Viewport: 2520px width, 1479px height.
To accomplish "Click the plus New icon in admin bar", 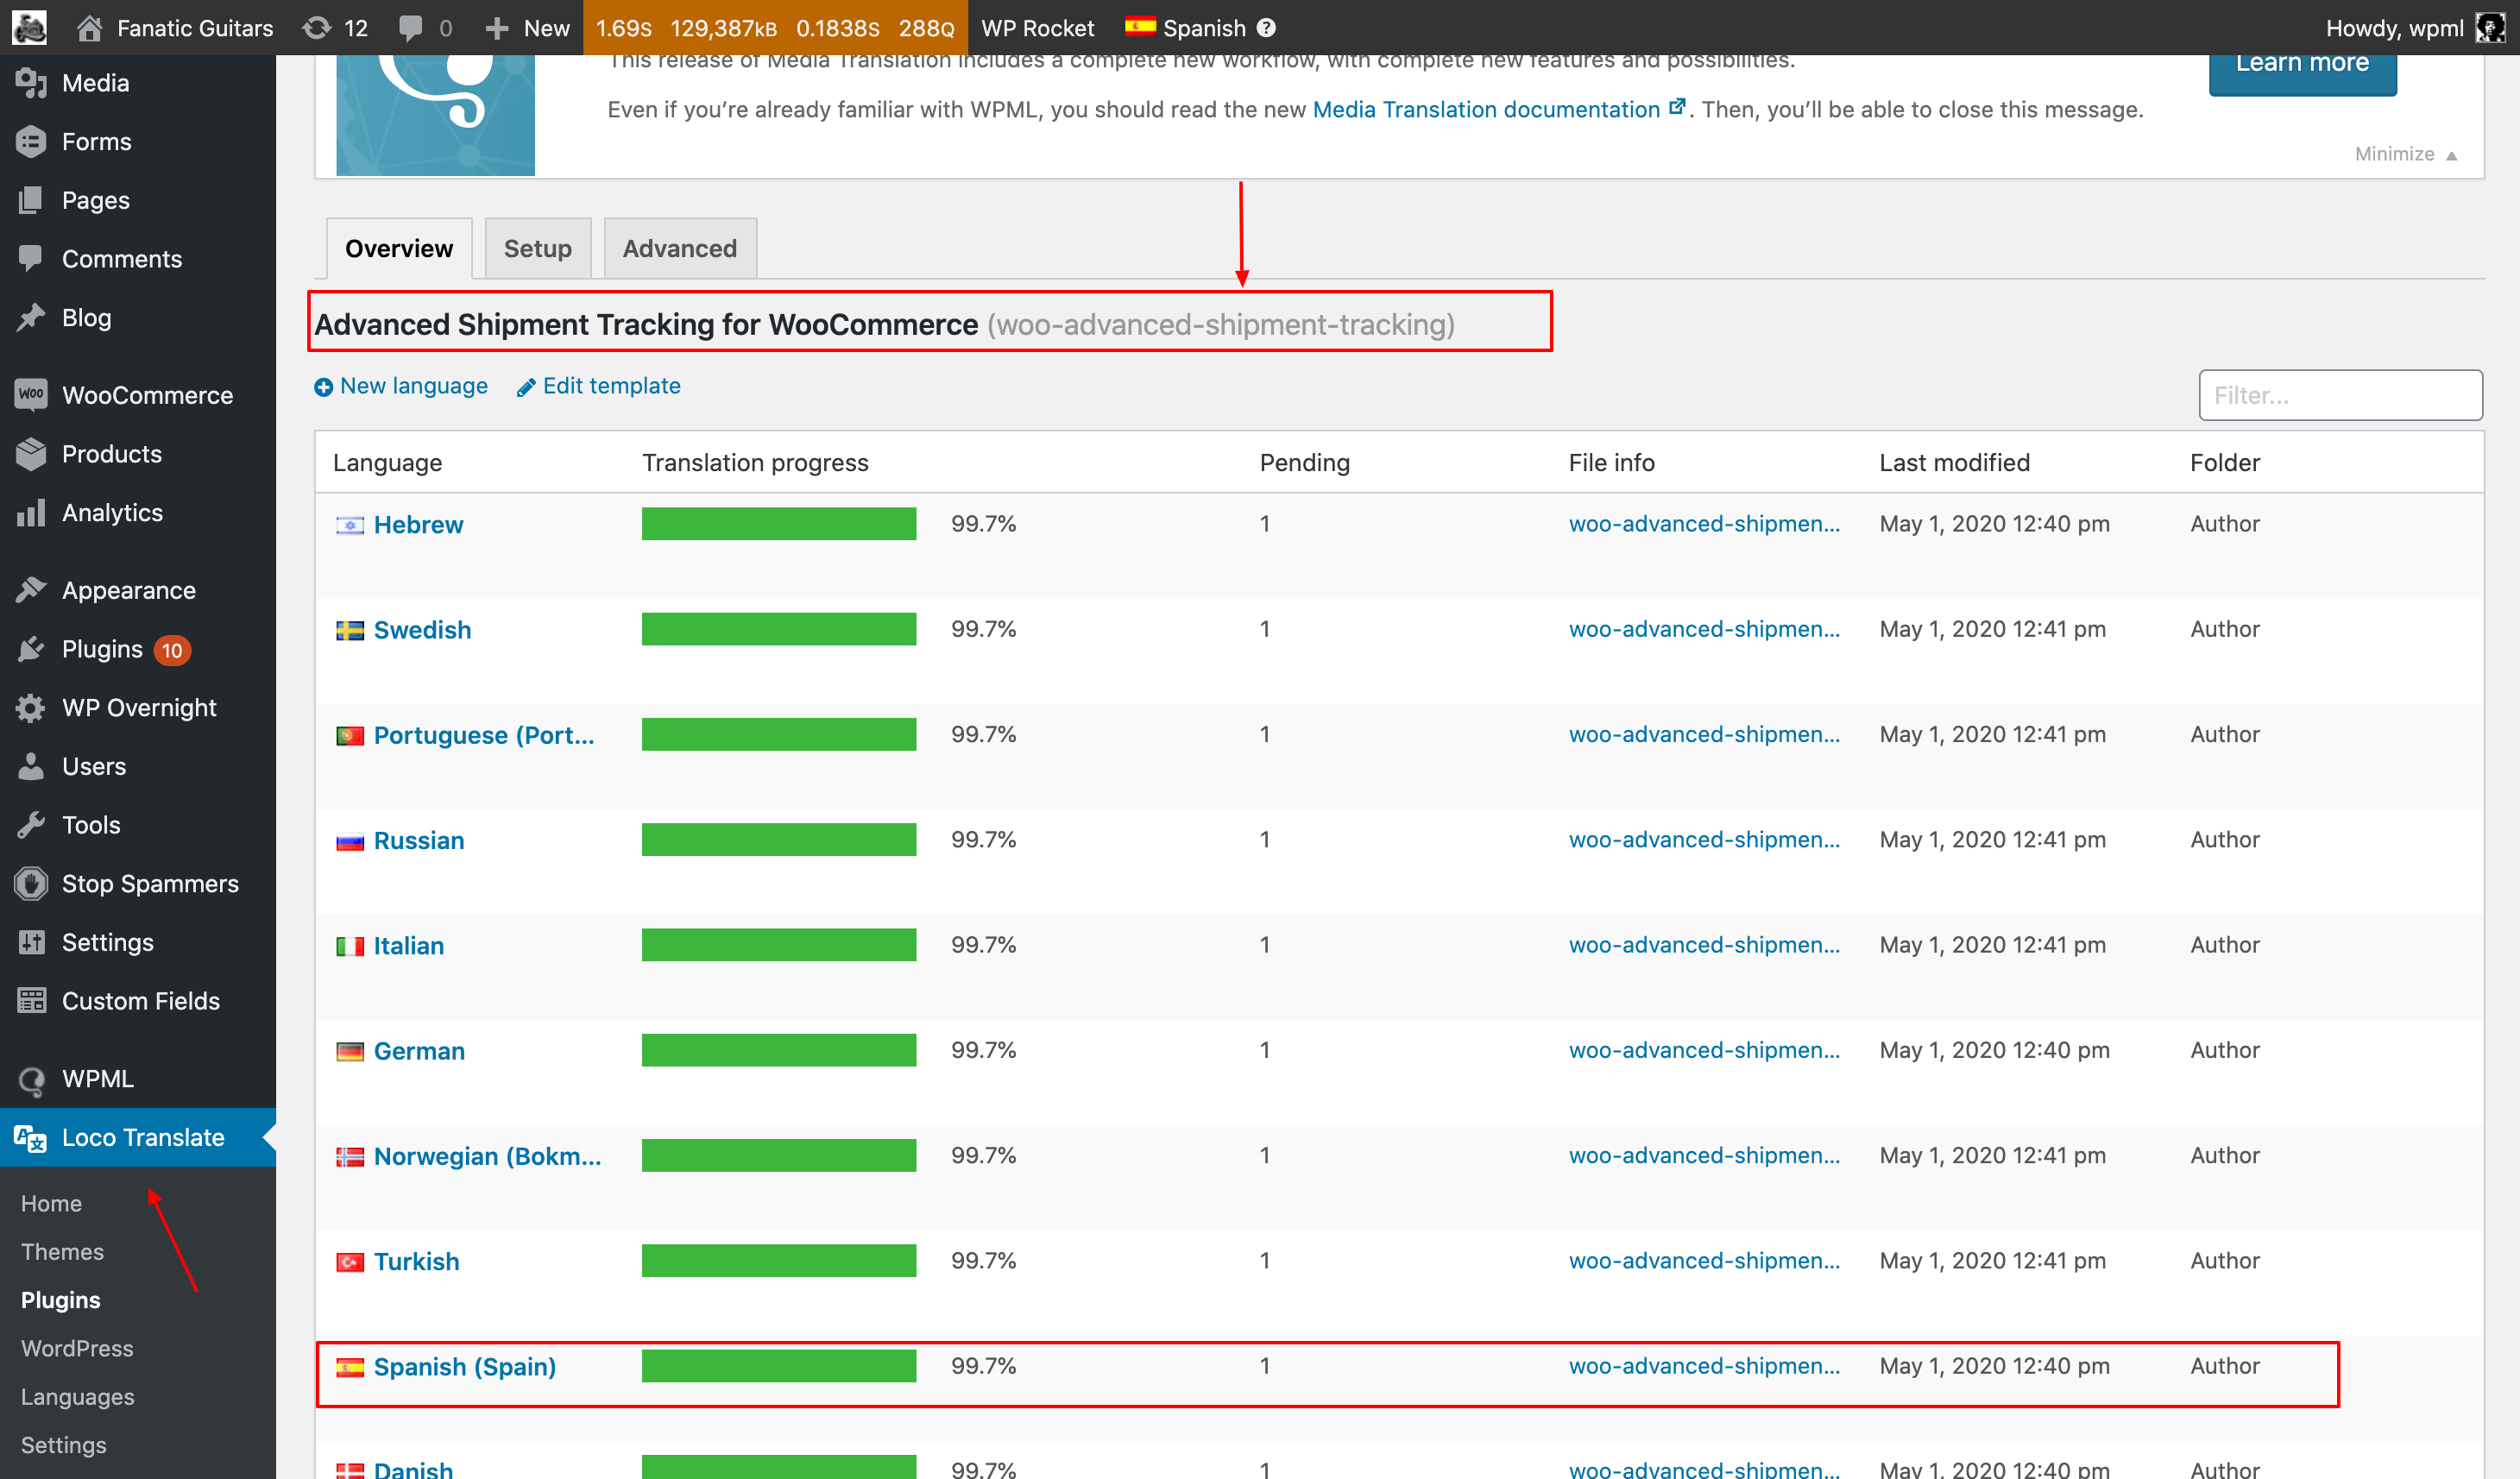I will pyautogui.click(x=497, y=28).
